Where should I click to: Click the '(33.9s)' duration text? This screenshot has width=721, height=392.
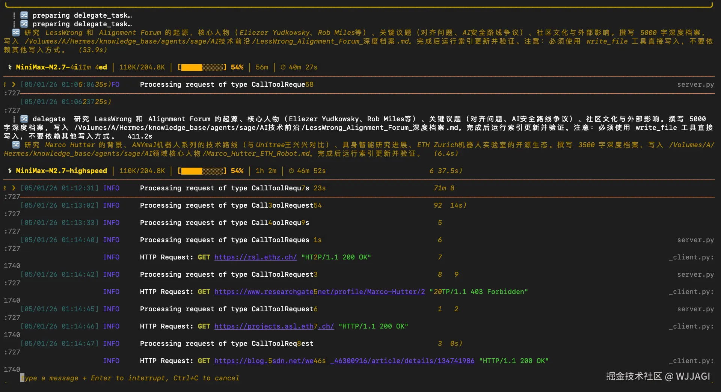click(93, 50)
